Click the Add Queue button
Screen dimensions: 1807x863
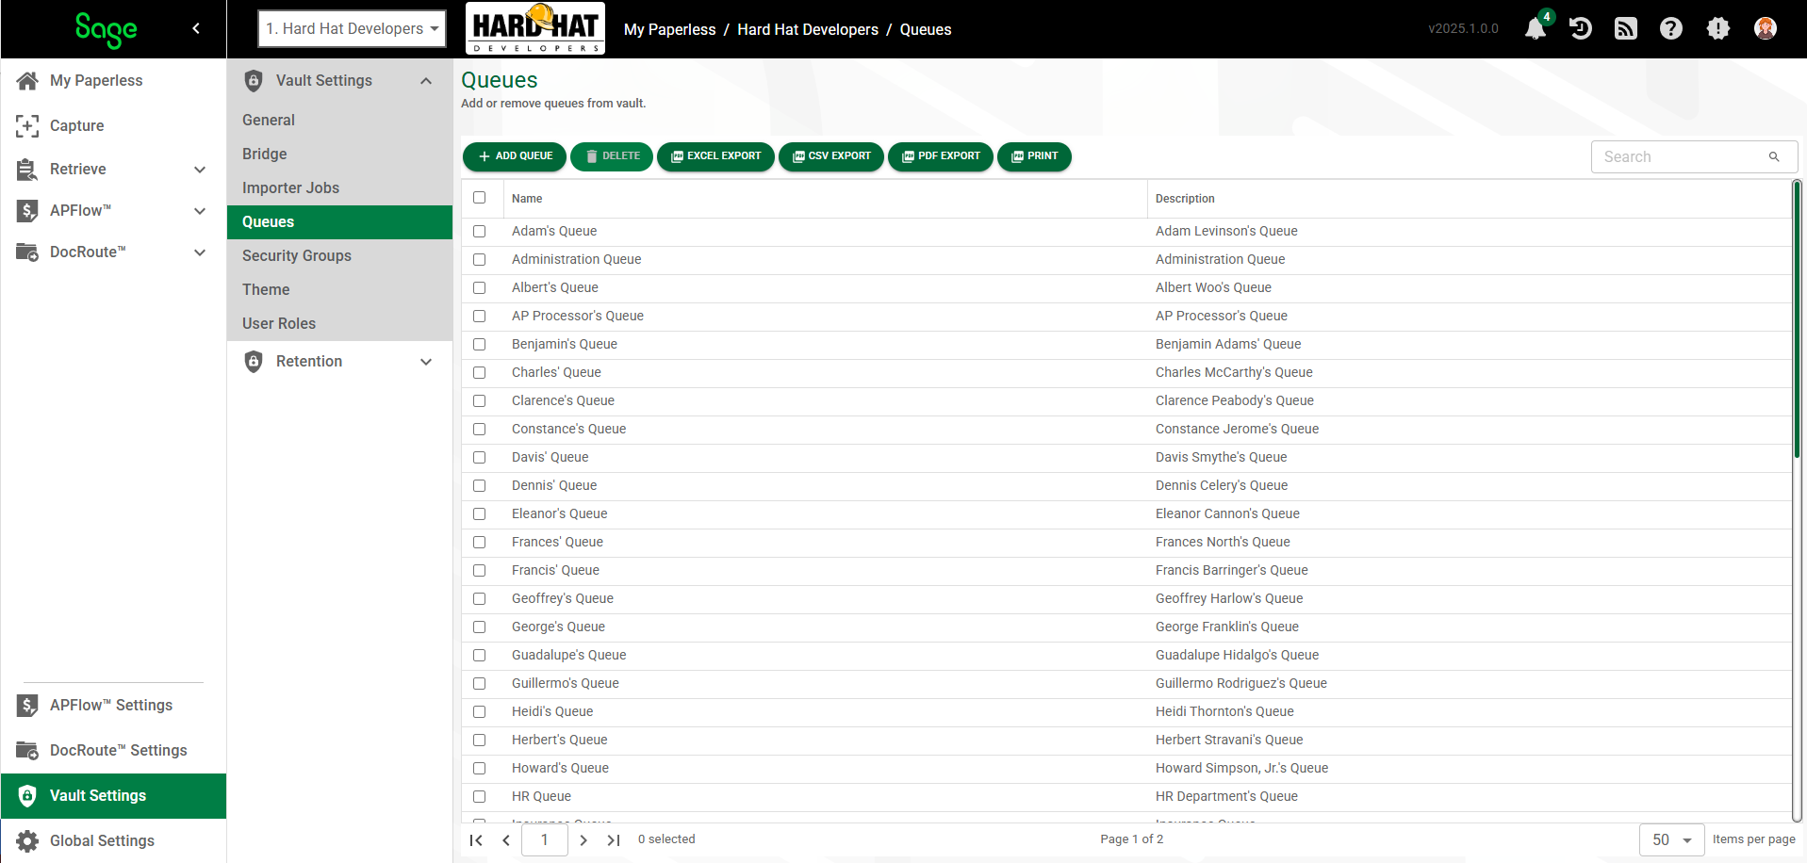click(x=515, y=156)
